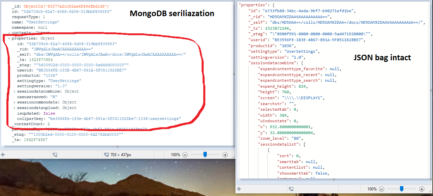Screen dimensions: 433x196
Task: Click the zoom-out minus icon on the right panel
Action: coord(382,189)
